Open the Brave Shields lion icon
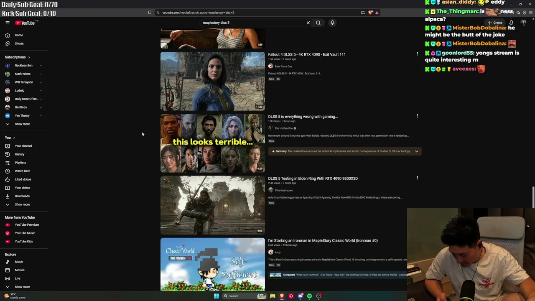Image resolution: width=535 pixels, height=301 pixels. (x=370, y=13)
